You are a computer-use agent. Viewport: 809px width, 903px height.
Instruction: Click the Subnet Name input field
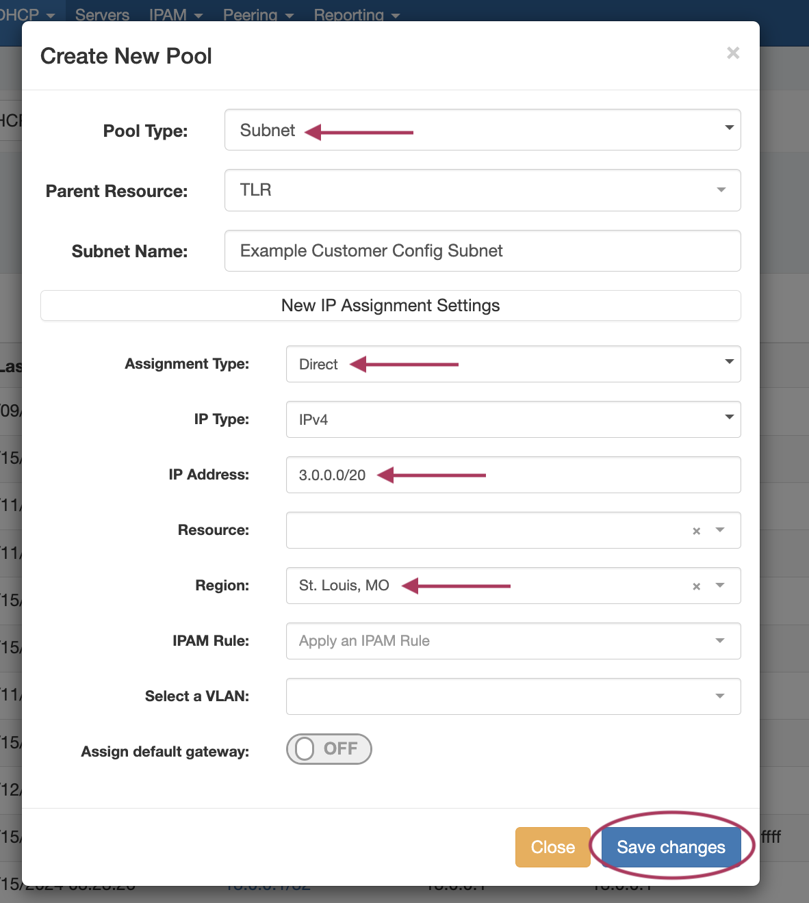(x=483, y=251)
